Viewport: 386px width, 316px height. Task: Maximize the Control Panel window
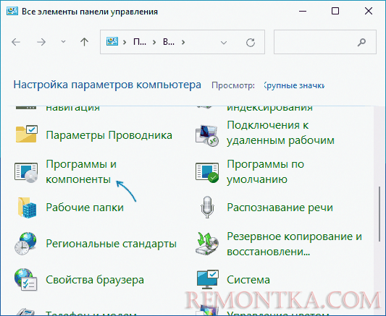pyautogui.click(x=335, y=11)
